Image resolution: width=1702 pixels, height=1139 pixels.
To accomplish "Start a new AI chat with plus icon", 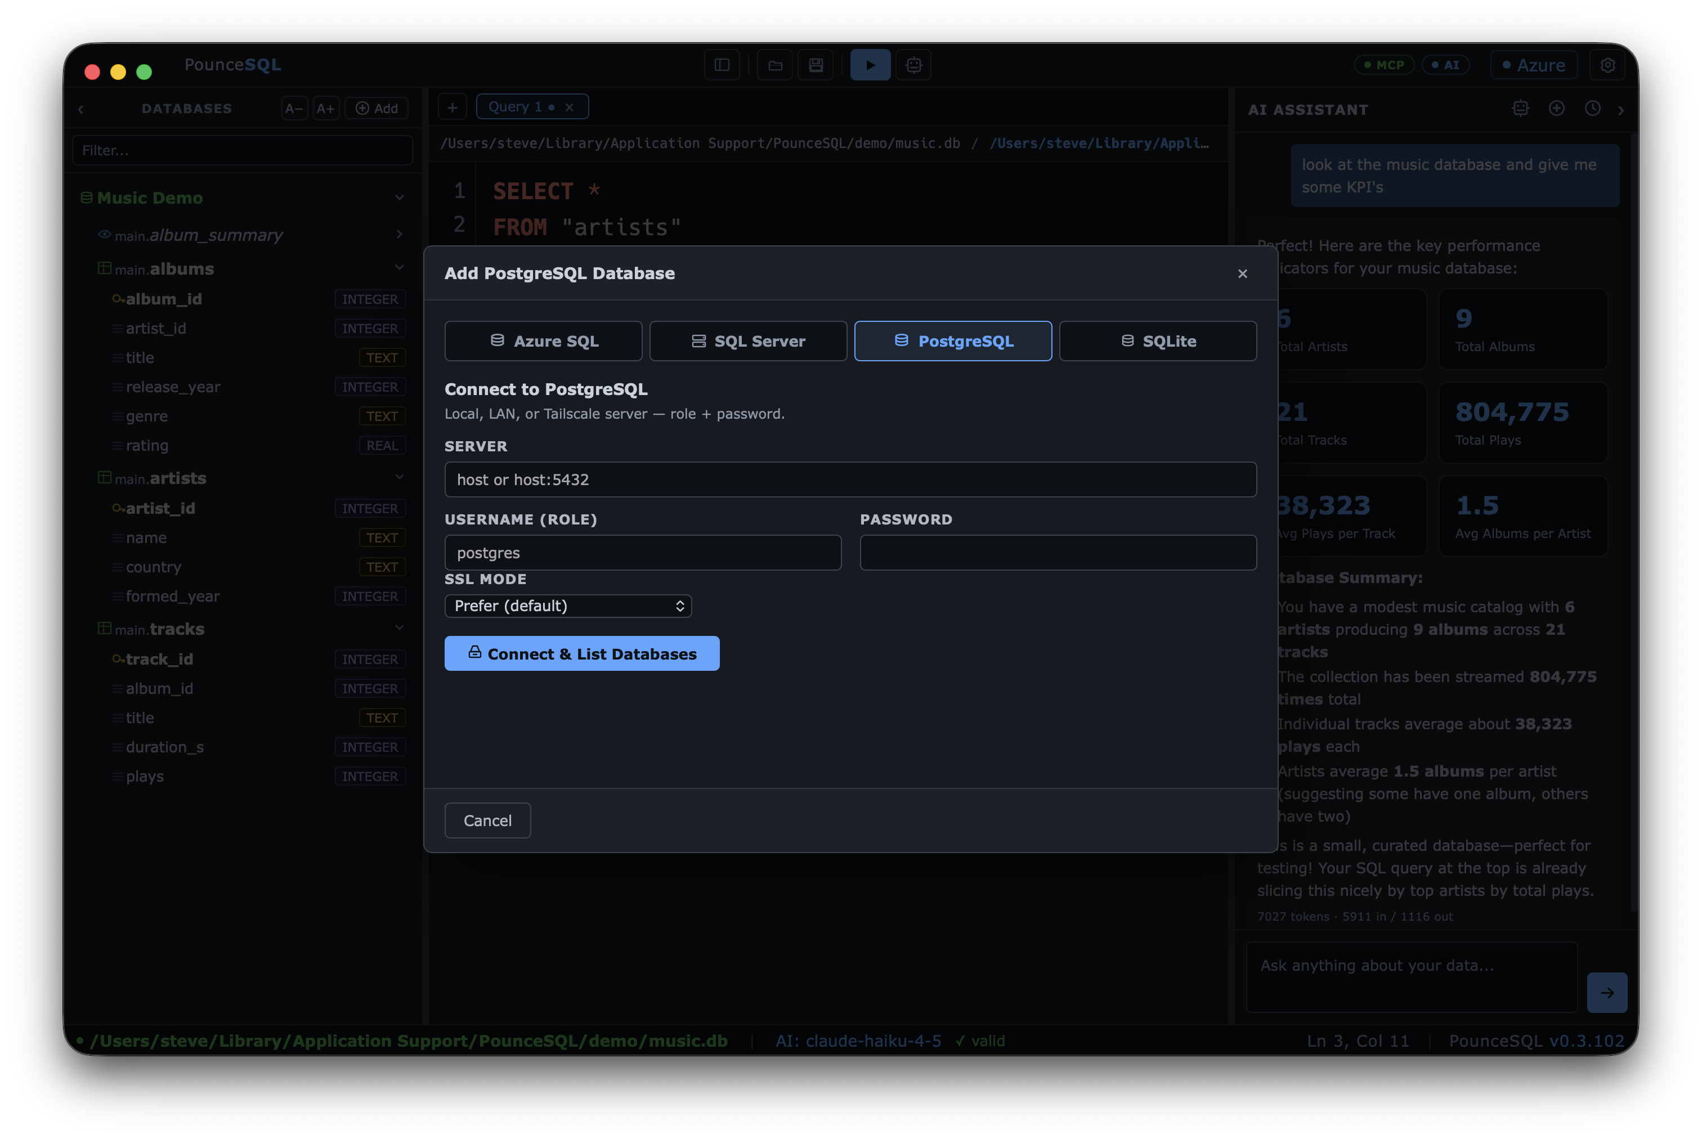I will click(1556, 108).
